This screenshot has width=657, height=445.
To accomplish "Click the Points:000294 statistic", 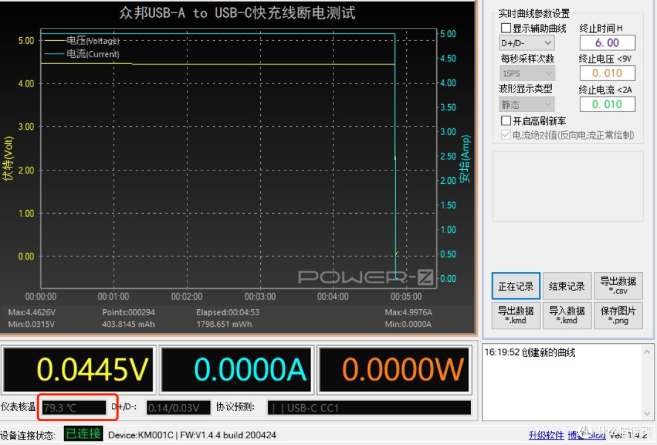I will tap(128, 312).
